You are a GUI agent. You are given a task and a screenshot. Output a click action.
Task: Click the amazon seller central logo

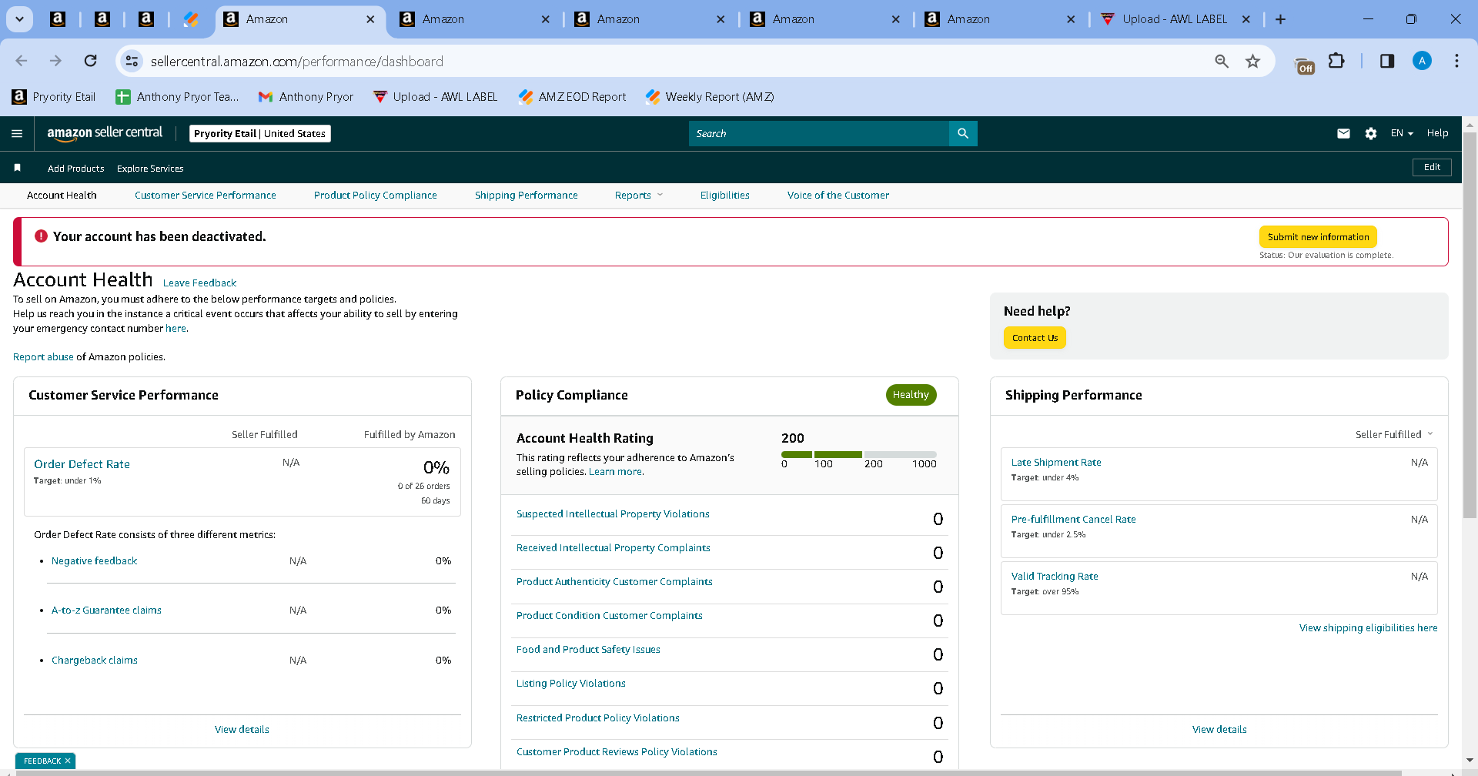click(105, 133)
